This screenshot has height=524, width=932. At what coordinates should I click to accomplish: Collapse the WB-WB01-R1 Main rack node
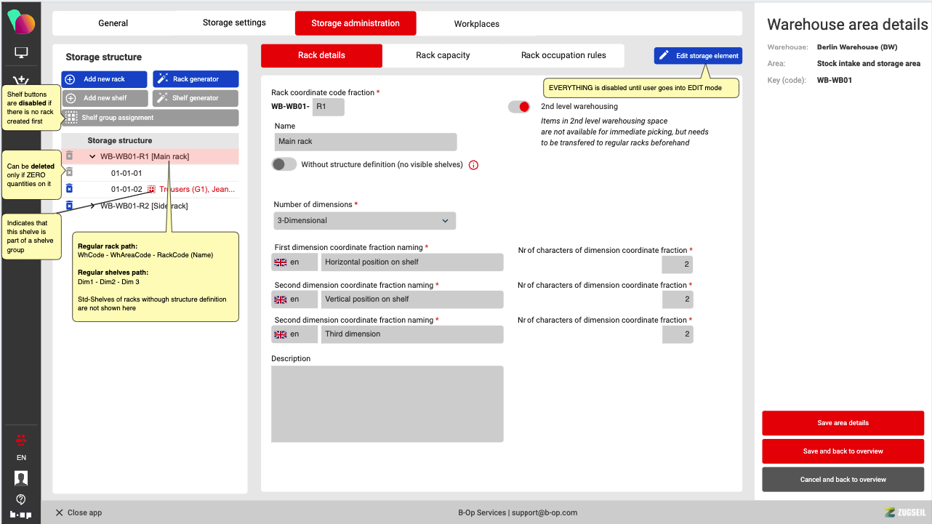point(92,156)
